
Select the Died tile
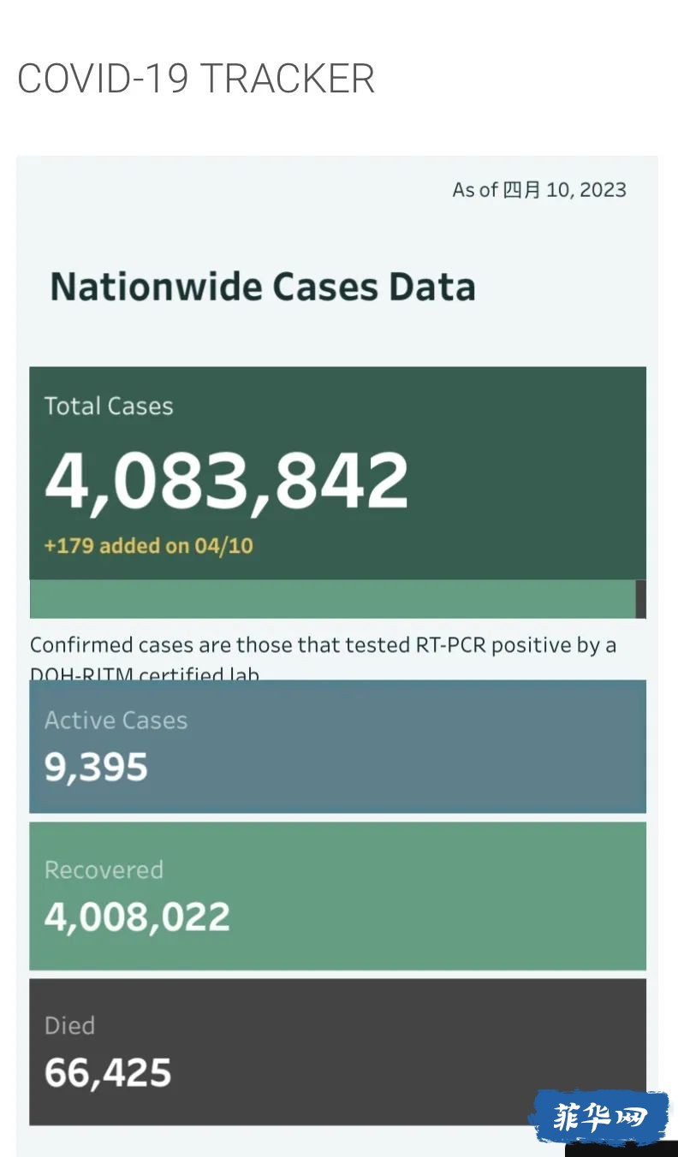[337, 1052]
